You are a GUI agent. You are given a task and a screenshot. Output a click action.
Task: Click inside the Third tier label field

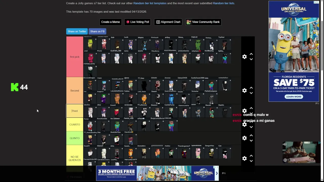[x=75, y=111]
